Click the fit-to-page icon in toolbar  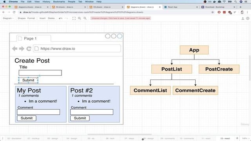click(x=74, y=18)
